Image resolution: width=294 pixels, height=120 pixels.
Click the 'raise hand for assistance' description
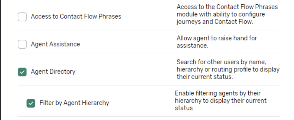point(217,42)
